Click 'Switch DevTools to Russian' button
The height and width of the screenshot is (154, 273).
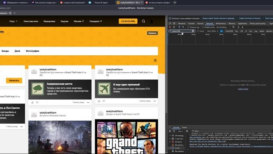(250, 18)
